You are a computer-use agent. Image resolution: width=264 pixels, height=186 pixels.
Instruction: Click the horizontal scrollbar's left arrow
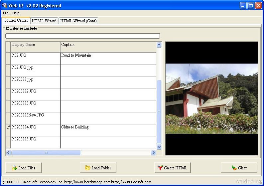9,153
